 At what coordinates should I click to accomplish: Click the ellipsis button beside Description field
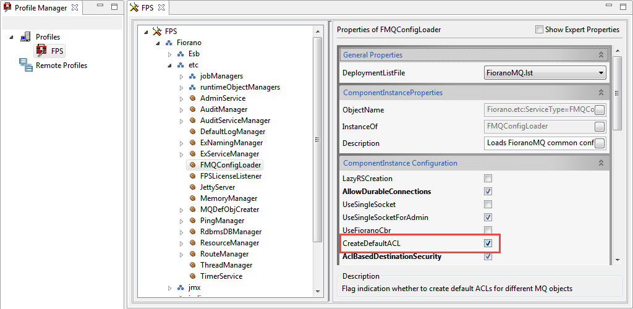click(599, 143)
